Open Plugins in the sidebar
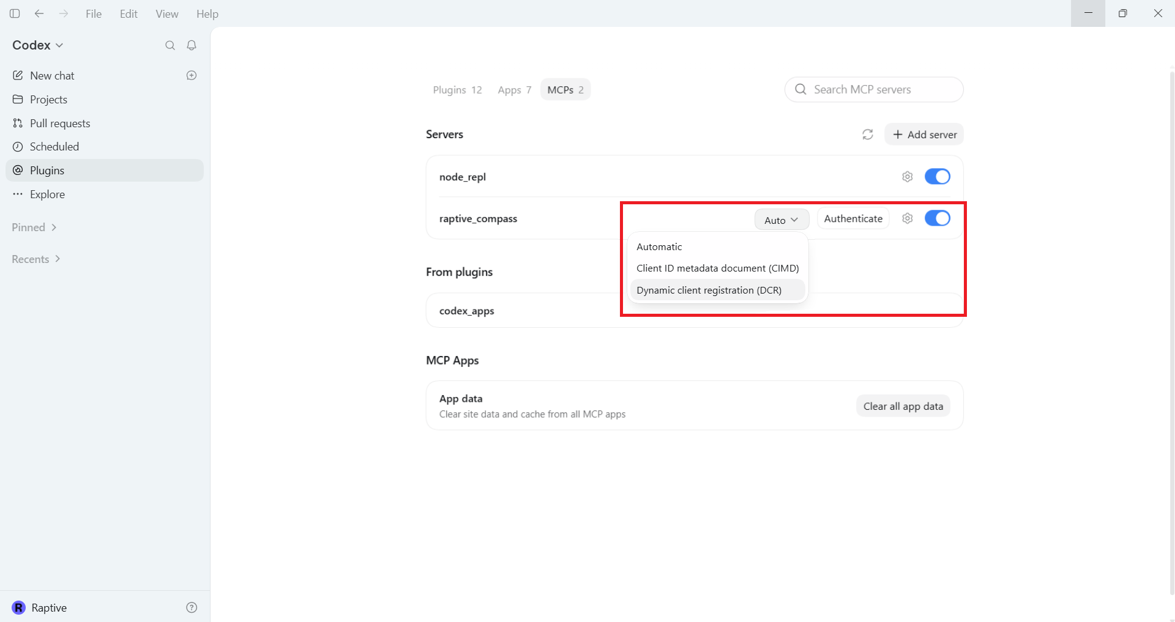This screenshot has width=1175, height=622. click(104, 171)
